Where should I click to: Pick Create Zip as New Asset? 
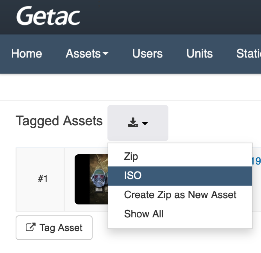point(180,195)
